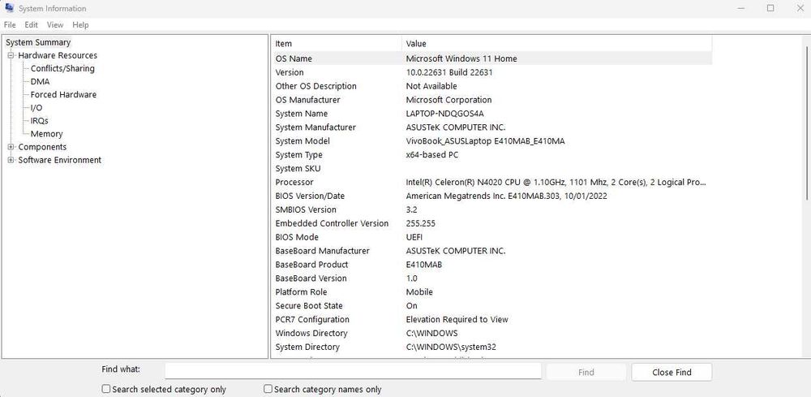Select the Secure Boot State row
This screenshot has height=397, width=811.
(x=492, y=305)
